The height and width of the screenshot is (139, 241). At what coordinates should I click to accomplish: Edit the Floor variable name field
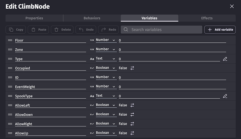50,40
